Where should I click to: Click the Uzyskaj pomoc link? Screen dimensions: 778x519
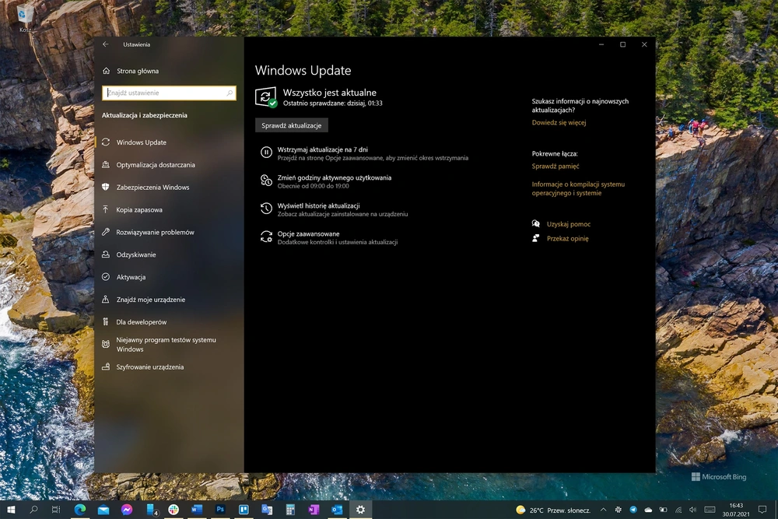point(569,224)
